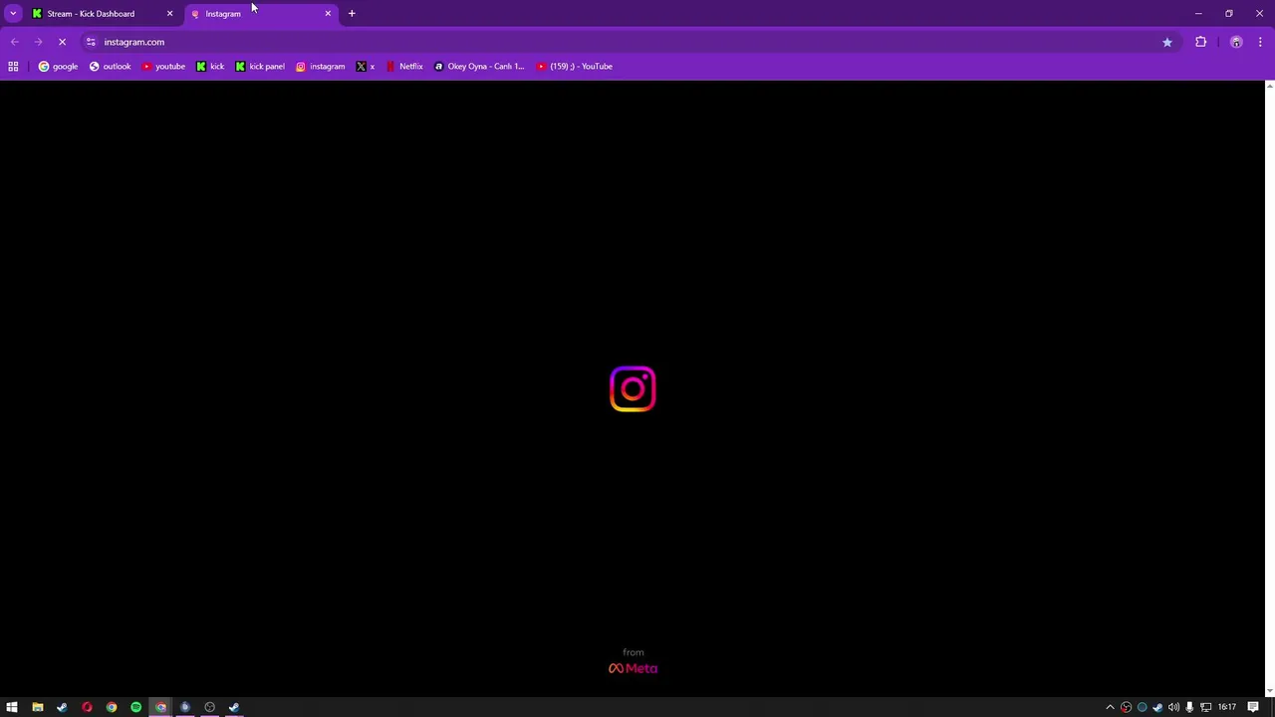Viewport: 1275px width, 717px height.
Task: Open the Extensions puzzle icon
Action: (x=1201, y=42)
